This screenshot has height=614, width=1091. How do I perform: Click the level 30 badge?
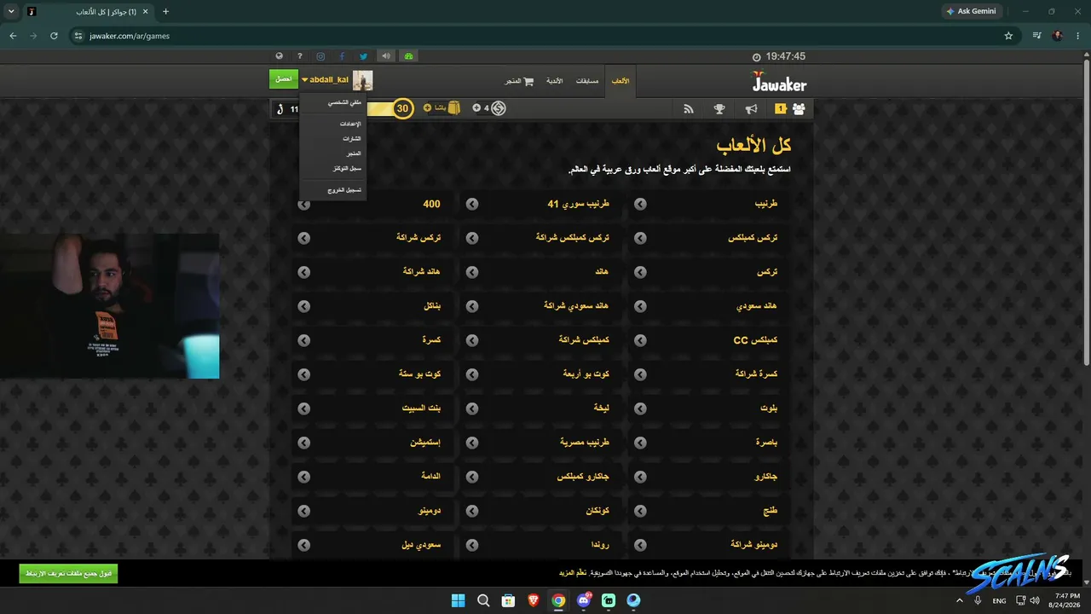(x=403, y=108)
